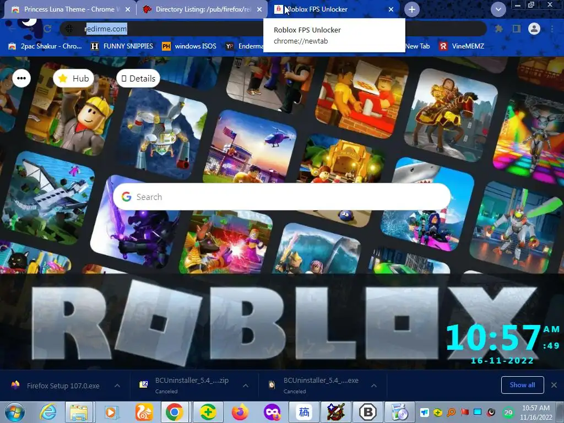
Task: Open the FUNNY SNIPPIES bookmark
Action: 122,46
